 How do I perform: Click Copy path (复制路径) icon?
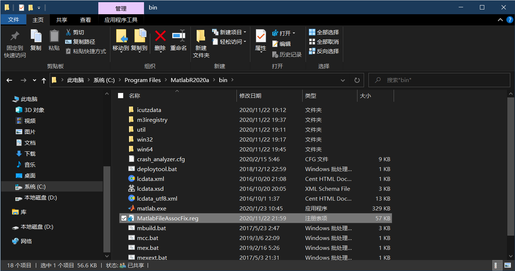(x=68, y=42)
